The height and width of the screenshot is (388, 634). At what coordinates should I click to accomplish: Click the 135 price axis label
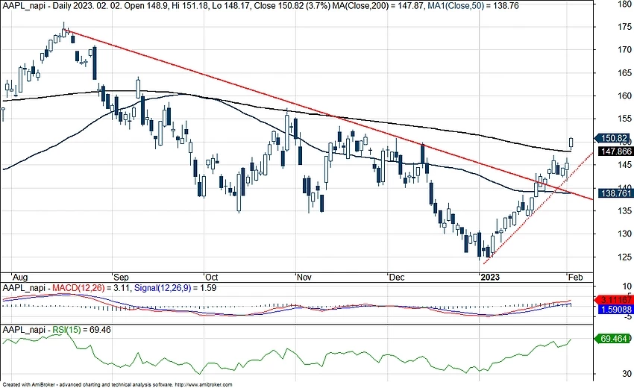[x=625, y=211]
